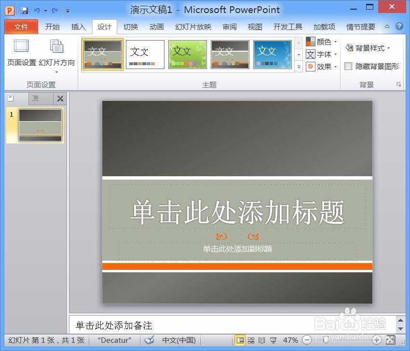
Task: Click the spell-check icon in the status bar
Action: point(149,340)
